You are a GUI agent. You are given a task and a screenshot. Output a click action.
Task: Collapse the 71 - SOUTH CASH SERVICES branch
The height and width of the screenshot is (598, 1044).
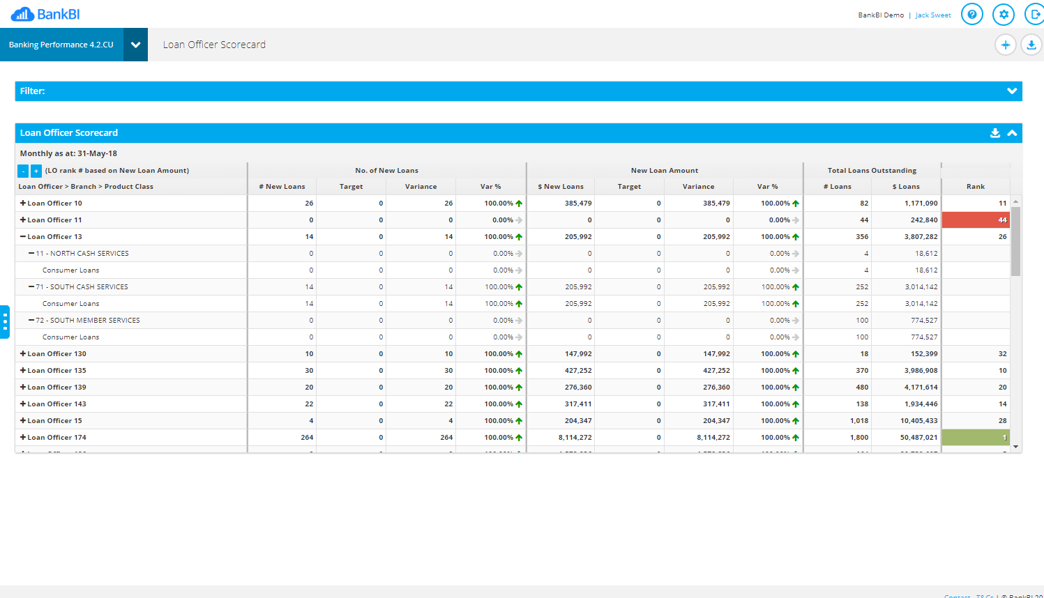coord(31,287)
